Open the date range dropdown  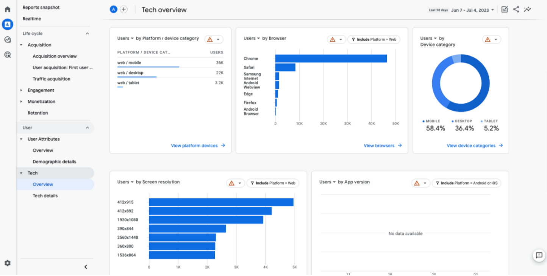pyautogui.click(x=472, y=10)
